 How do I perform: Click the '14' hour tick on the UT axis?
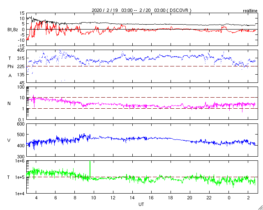132,198
